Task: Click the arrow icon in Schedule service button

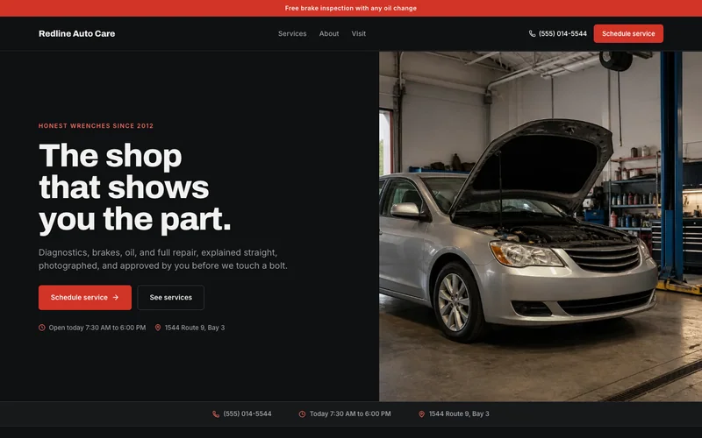Action: 116,297
